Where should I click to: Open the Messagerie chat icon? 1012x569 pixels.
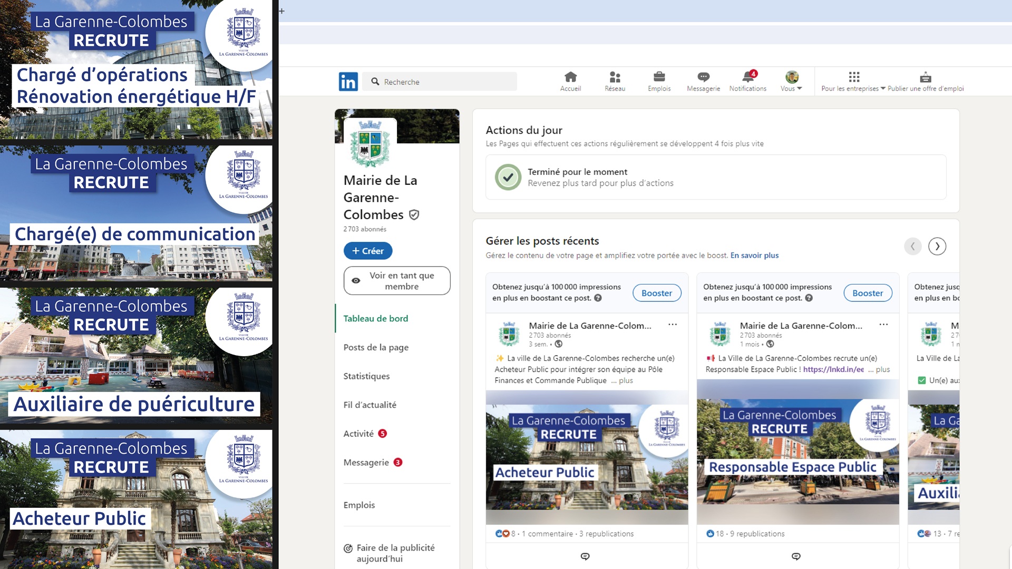point(703,77)
